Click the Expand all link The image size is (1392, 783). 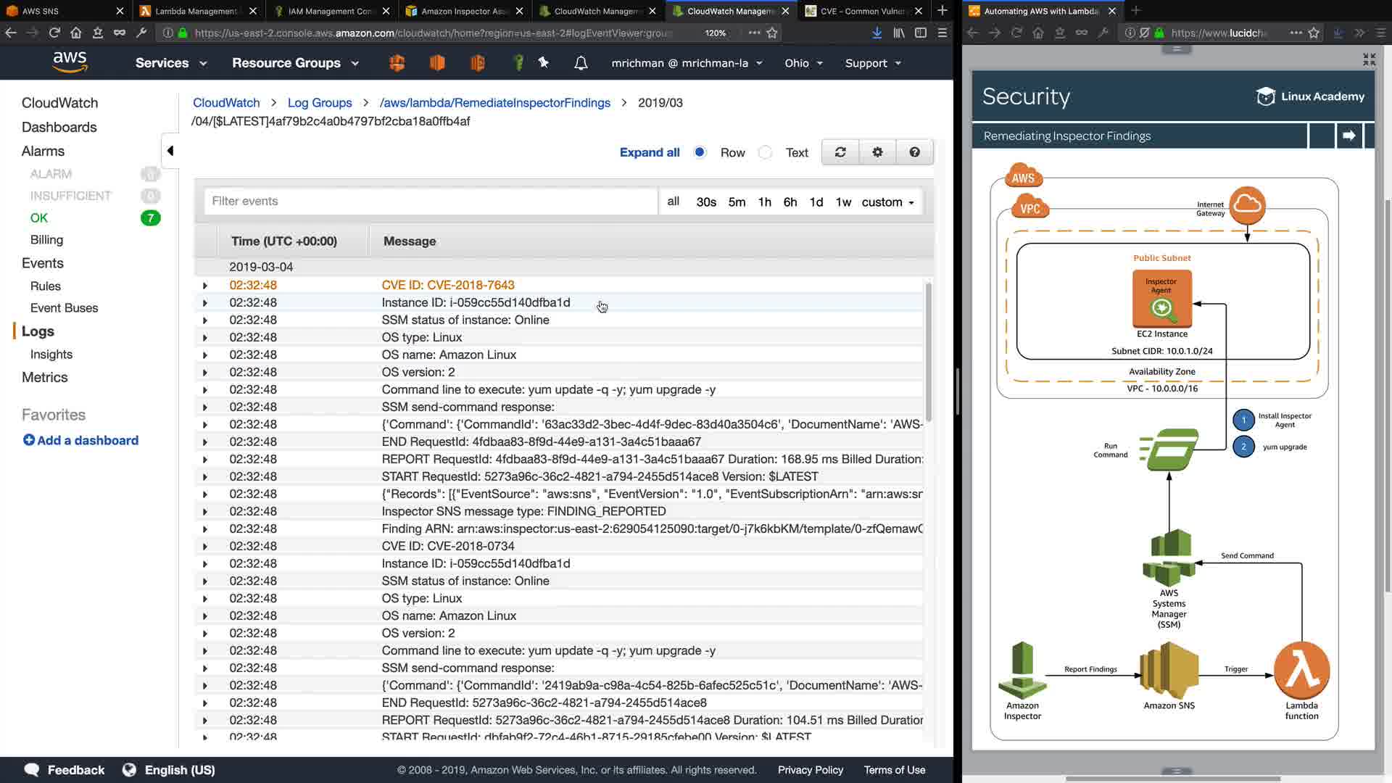649,152
